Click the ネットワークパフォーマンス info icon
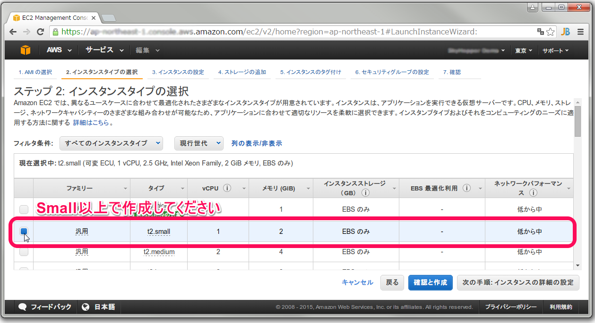This screenshot has height=323, width=595. (x=533, y=192)
